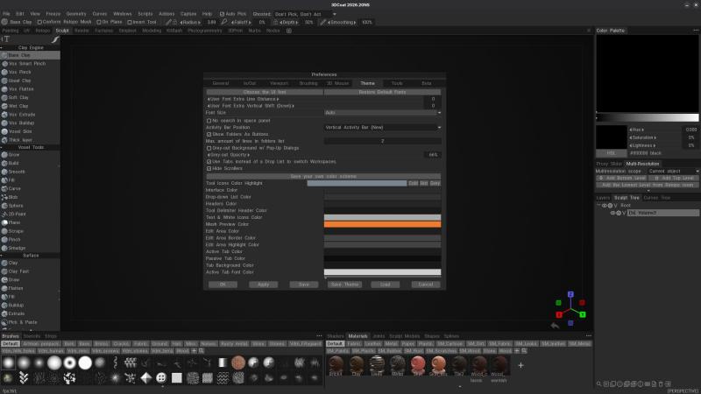Switch to Brushing preferences tab
The image size is (701, 394).
(x=308, y=83)
